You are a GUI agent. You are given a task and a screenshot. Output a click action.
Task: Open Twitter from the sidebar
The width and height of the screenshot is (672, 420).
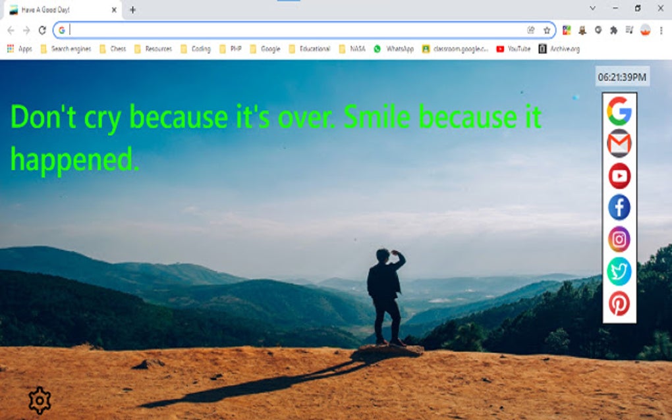click(x=618, y=271)
